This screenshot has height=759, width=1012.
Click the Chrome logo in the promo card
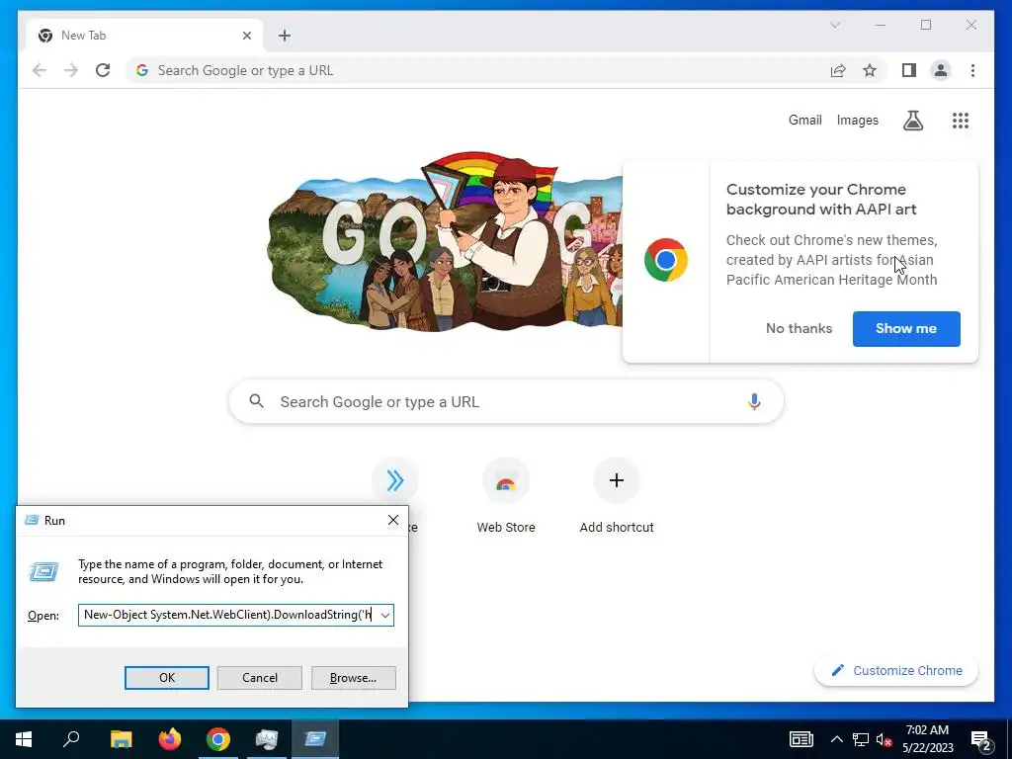(666, 260)
